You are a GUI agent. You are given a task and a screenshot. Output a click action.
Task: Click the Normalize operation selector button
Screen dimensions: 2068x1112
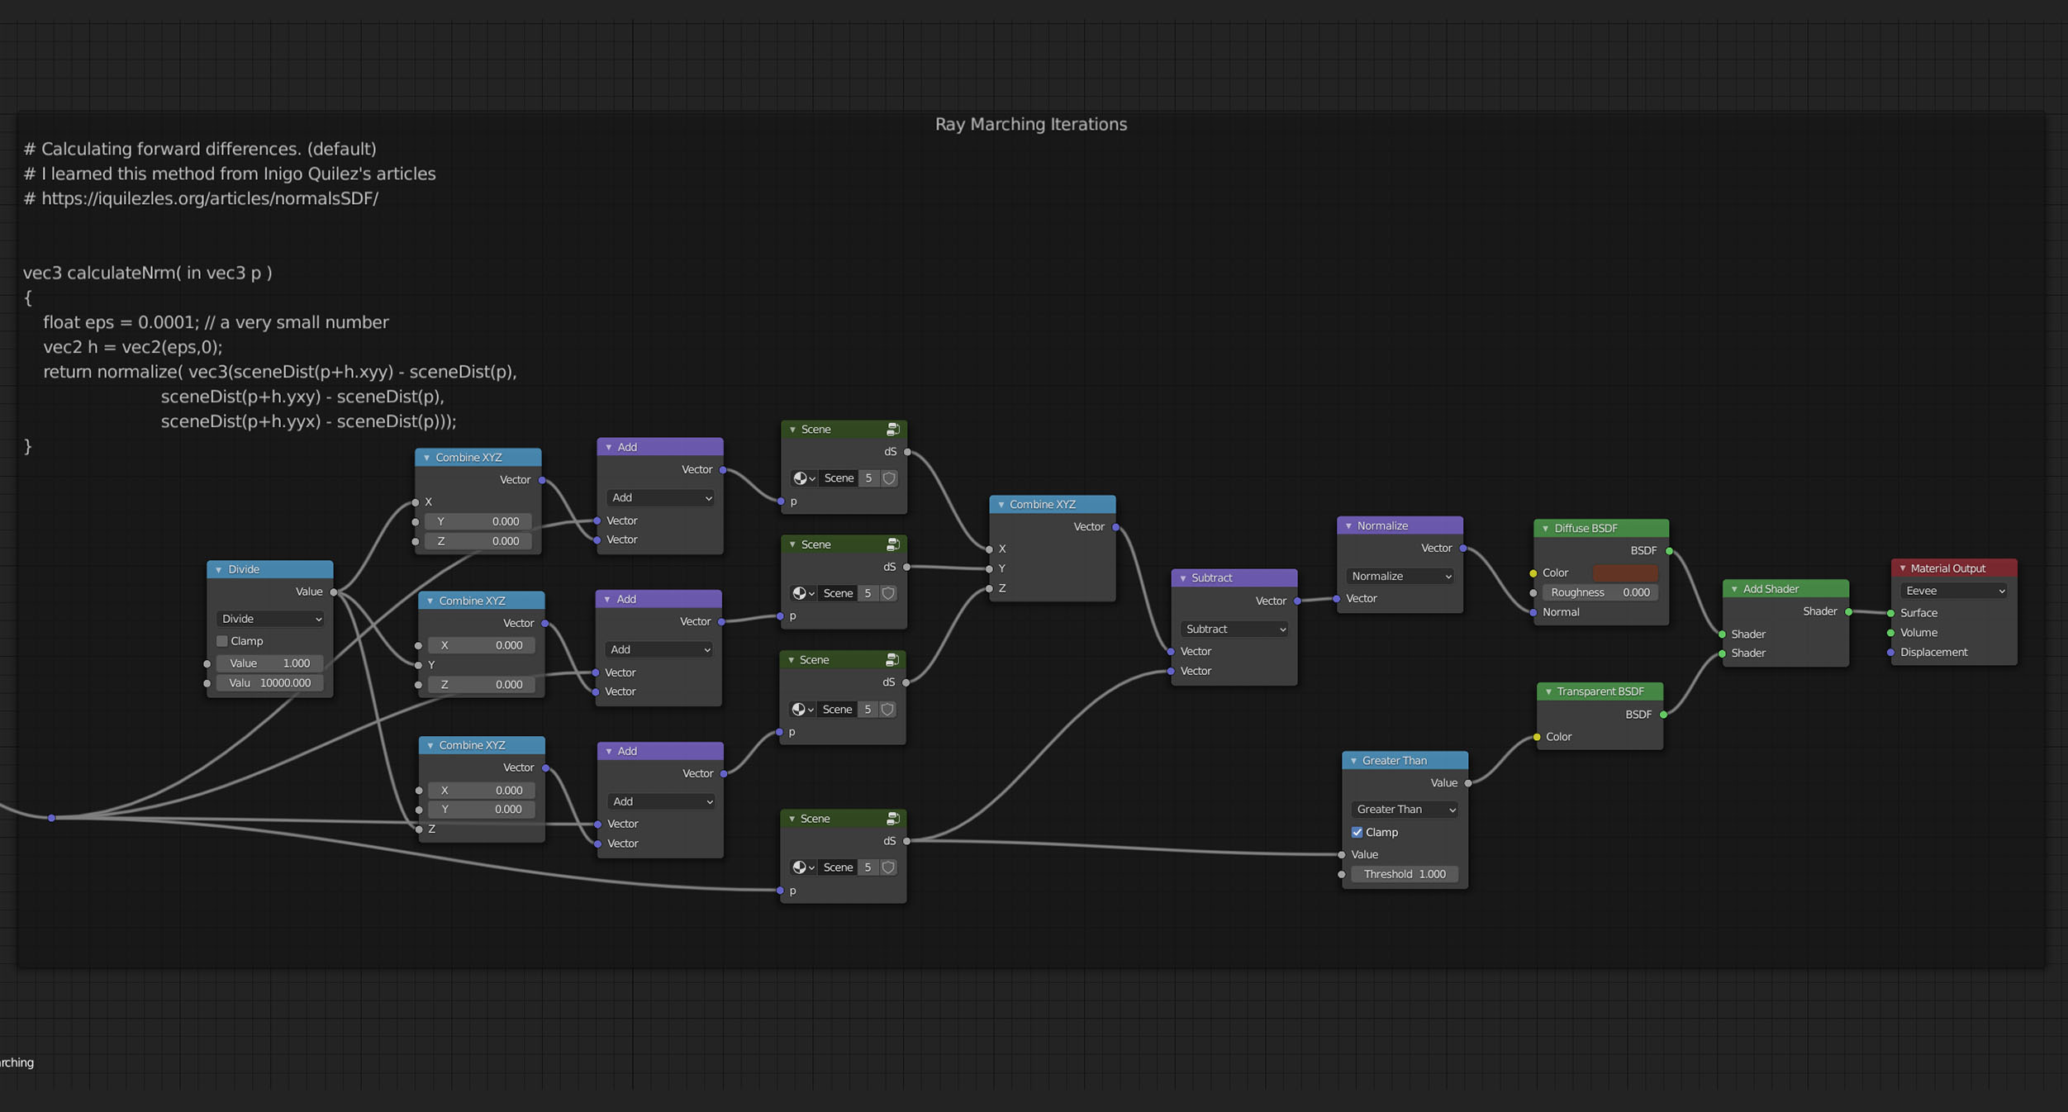[x=1399, y=576]
